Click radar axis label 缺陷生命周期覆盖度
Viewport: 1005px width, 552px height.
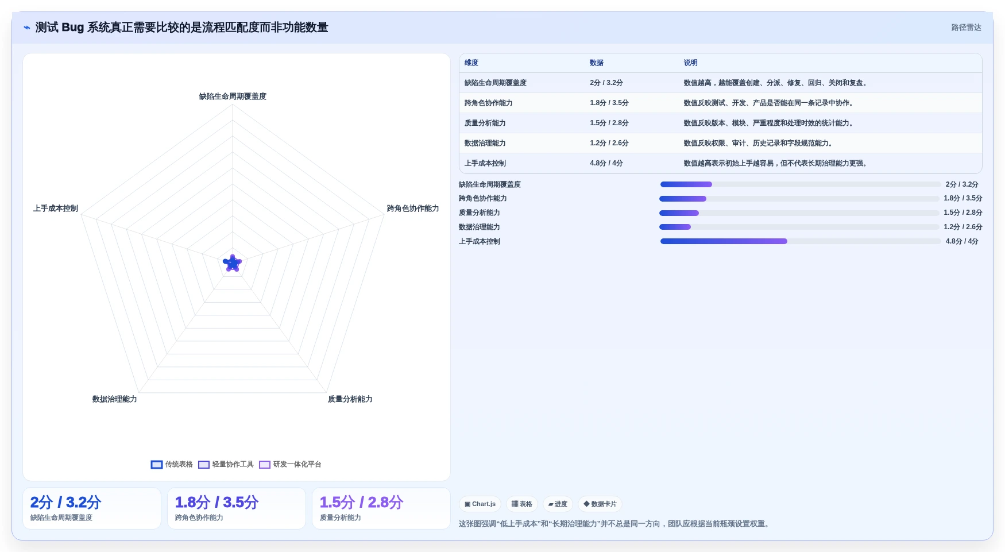pyautogui.click(x=233, y=96)
